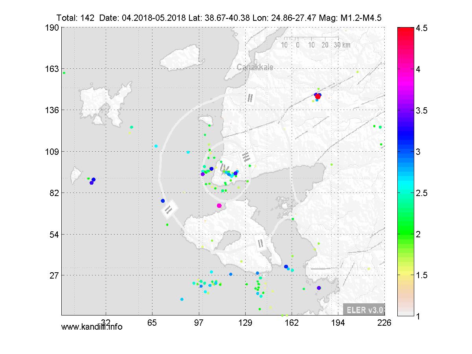Click the cyan band at colorbar value 2.5
The height and width of the screenshot is (354, 472).
click(406, 193)
